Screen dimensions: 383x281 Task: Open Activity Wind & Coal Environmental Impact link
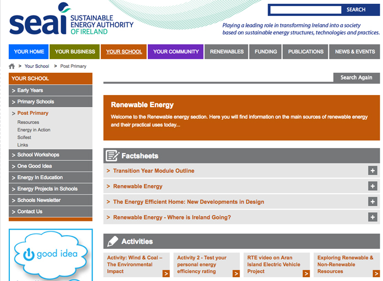pyautogui.click(x=135, y=265)
